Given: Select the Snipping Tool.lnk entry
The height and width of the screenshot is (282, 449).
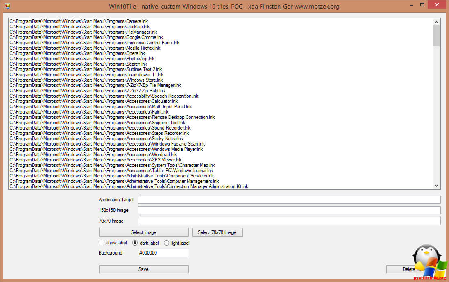Looking at the screenshot, I should pyautogui.click(x=98, y=123).
